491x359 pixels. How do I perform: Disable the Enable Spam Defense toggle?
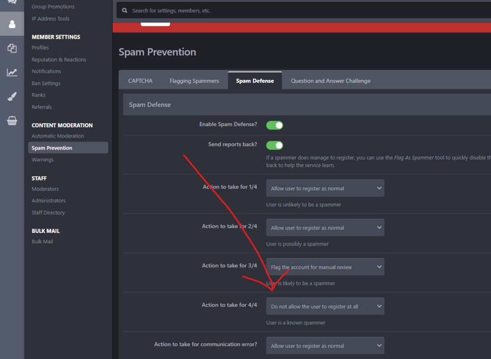[274, 125]
